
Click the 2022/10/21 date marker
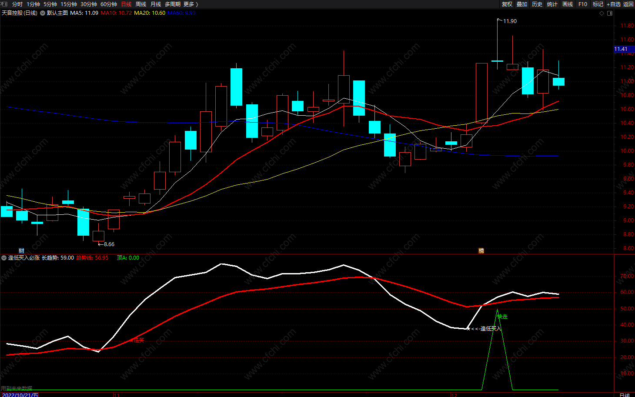pyautogui.click(x=20, y=395)
